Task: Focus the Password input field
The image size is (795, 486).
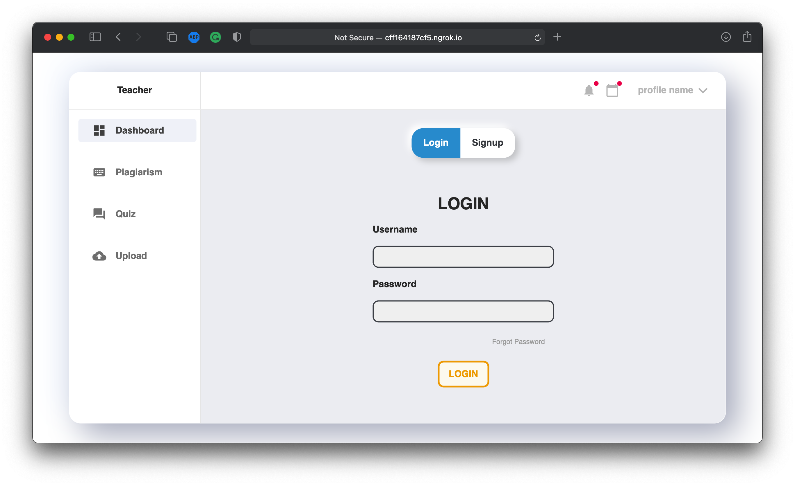Action: click(463, 311)
